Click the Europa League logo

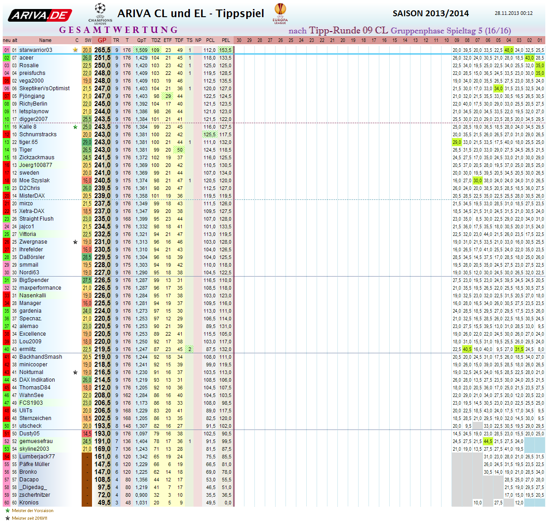tap(280, 14)
